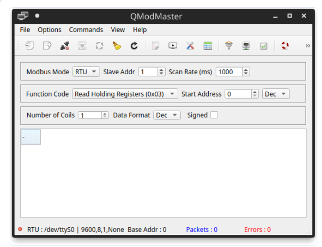Screen dimensions: 322x247
Task: Click the 'Scan Rate (ms)' label
Action: click(x=190, y=72)
